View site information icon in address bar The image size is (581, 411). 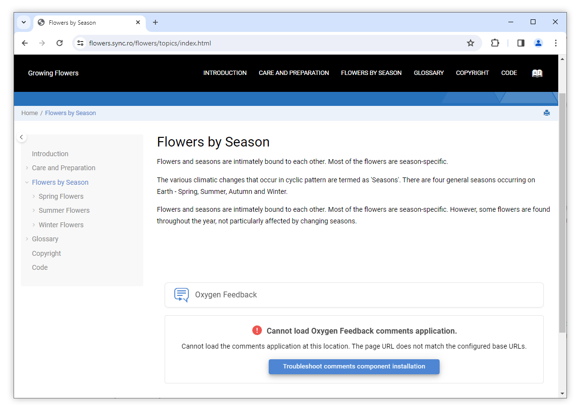(x=80, y=43)
